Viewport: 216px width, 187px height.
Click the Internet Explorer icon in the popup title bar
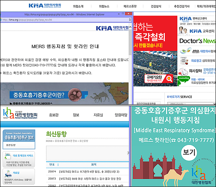(0, 14)
